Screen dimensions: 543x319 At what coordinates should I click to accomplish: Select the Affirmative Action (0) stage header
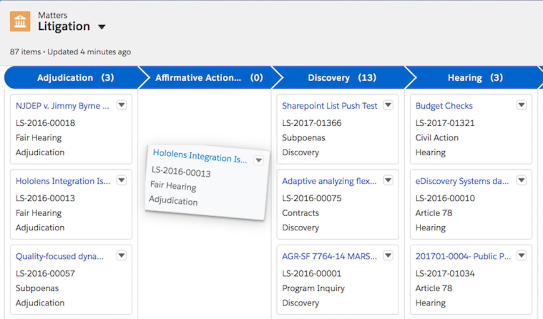point(209,77)
